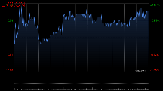Click the +0.53% percentage label
The height and width of the screenshot is (91, 163).
[155, 21]
